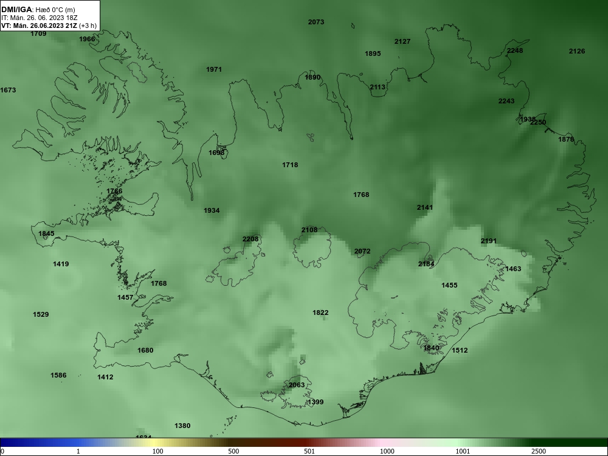Click the 1709 value label
The image size is (608, 456).
pyautogui.click(x=38, y=33)
